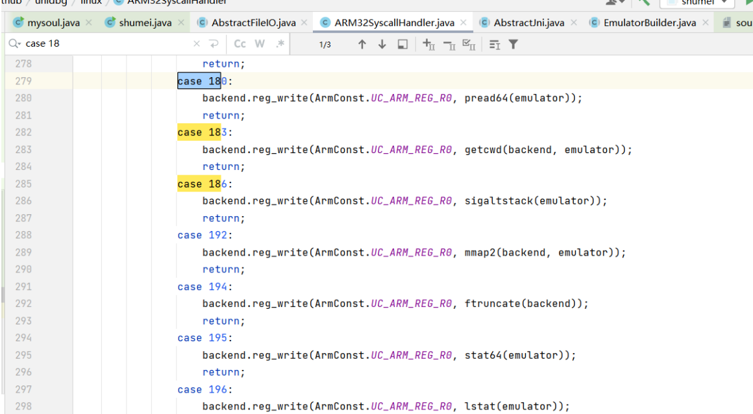Switch to the AbstractFileIO.java tab
The width and height of the screenshot is (753, 414).
point(253,23)
